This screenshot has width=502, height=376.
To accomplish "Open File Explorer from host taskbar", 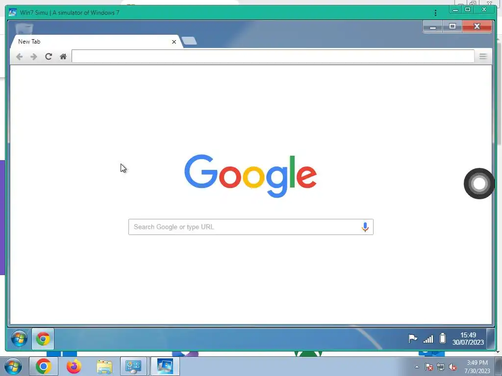I will [104, 367].
